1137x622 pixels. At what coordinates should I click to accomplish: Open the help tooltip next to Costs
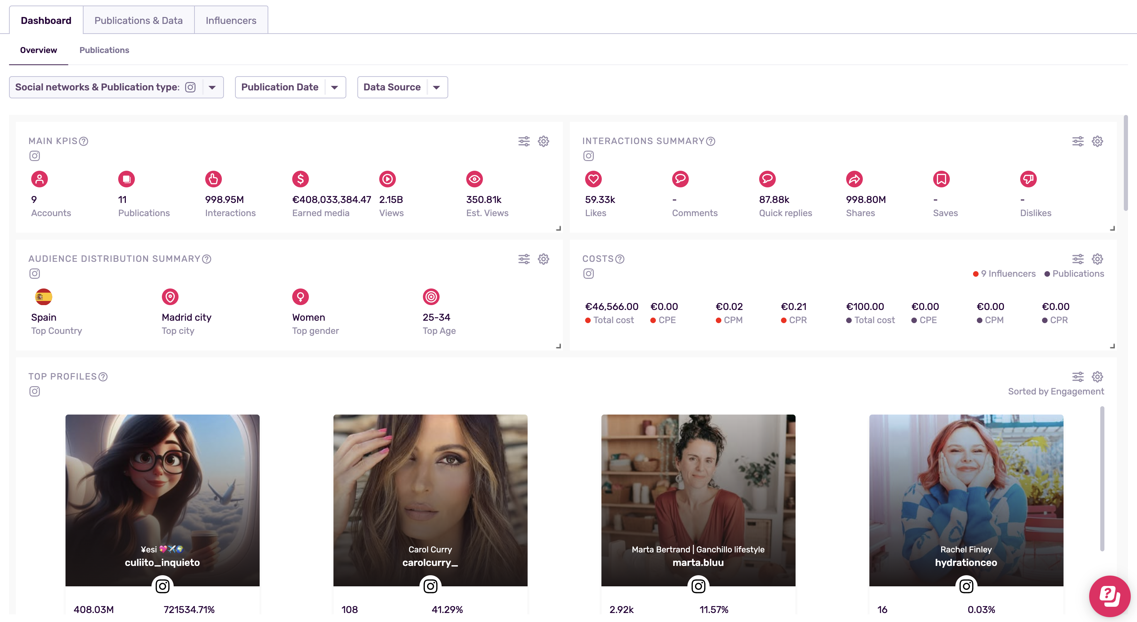620,259
